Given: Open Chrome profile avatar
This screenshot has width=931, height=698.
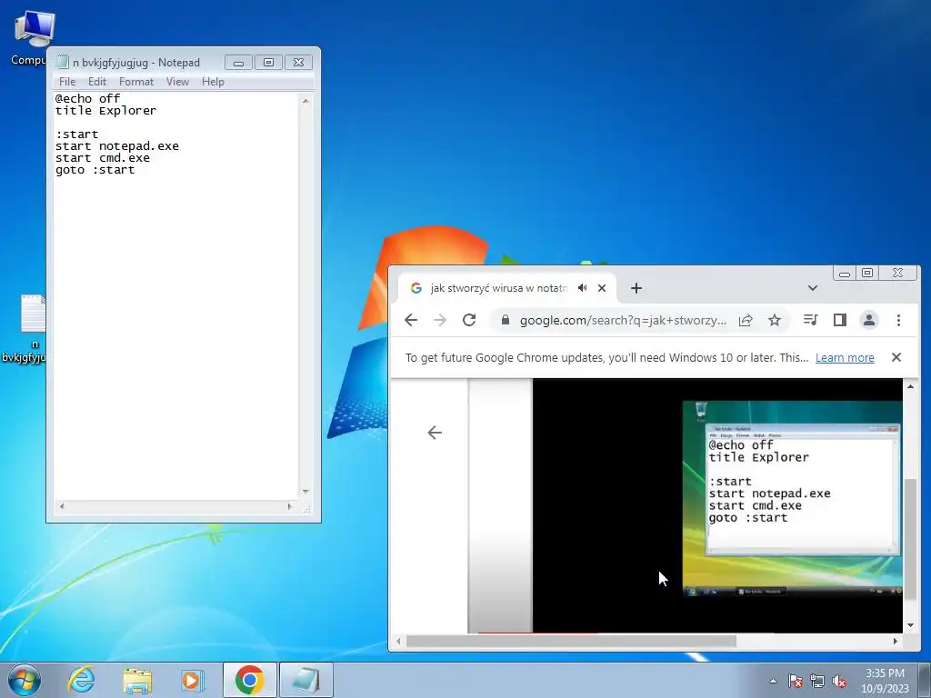Looking at the screenshot, I should [x=868, y=320].
